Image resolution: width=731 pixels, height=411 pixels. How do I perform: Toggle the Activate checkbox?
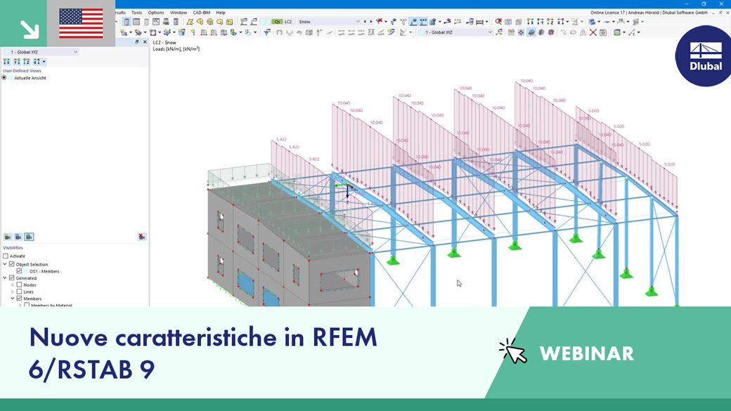(x=6, y=256)
